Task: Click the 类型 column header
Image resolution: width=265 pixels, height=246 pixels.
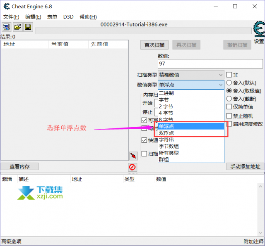Action: tap(139, 179)
